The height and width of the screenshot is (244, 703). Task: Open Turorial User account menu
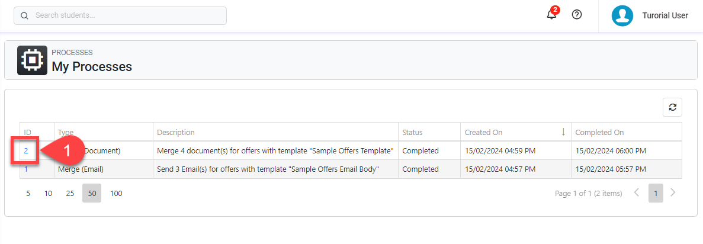coord(665,16)
